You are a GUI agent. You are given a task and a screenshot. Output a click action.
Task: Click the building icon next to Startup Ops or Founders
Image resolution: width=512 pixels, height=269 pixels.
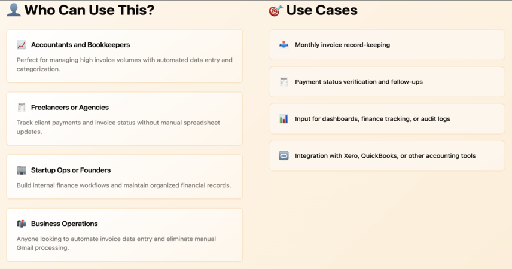(22, 170)
